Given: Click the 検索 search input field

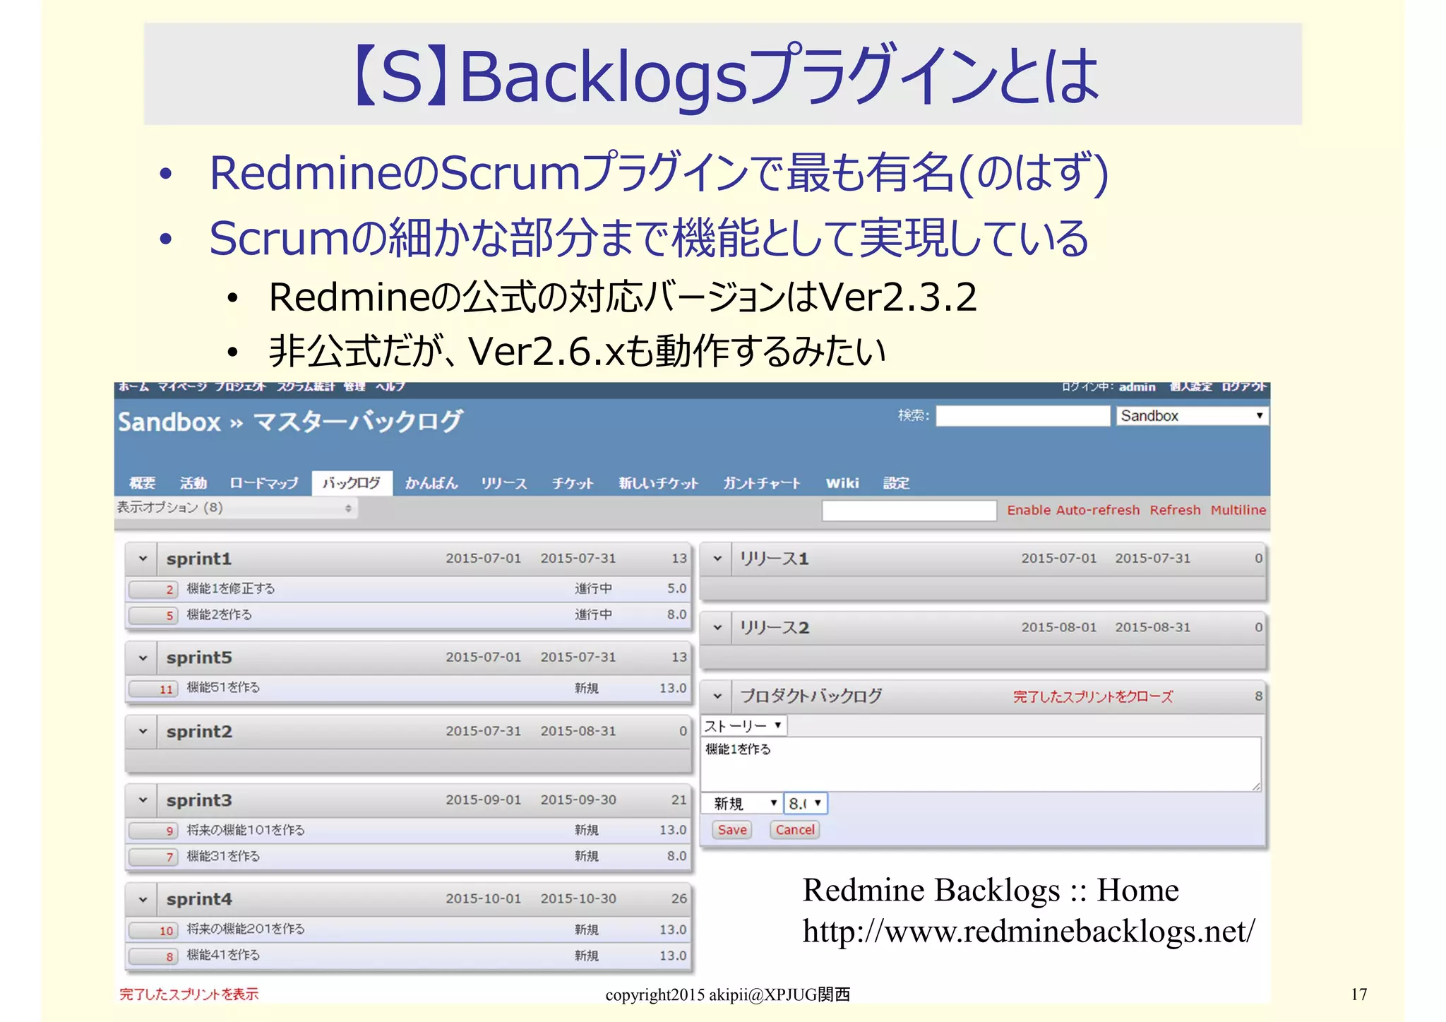Looking at the screenshot, I should [x=1023, y=416].
